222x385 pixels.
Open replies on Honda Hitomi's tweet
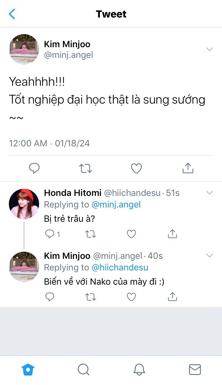pos(52,234)
